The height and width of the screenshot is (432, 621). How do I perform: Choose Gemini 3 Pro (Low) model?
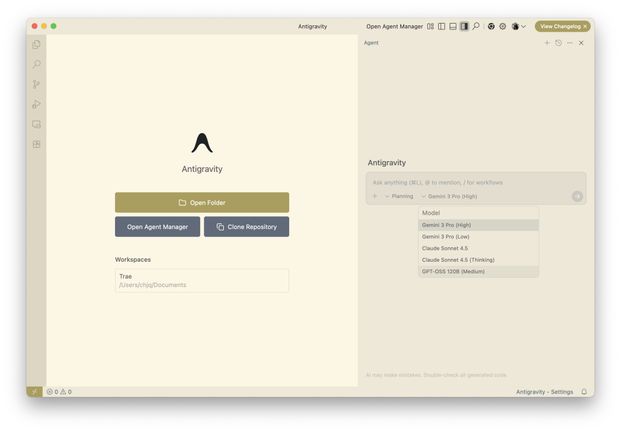478,236
